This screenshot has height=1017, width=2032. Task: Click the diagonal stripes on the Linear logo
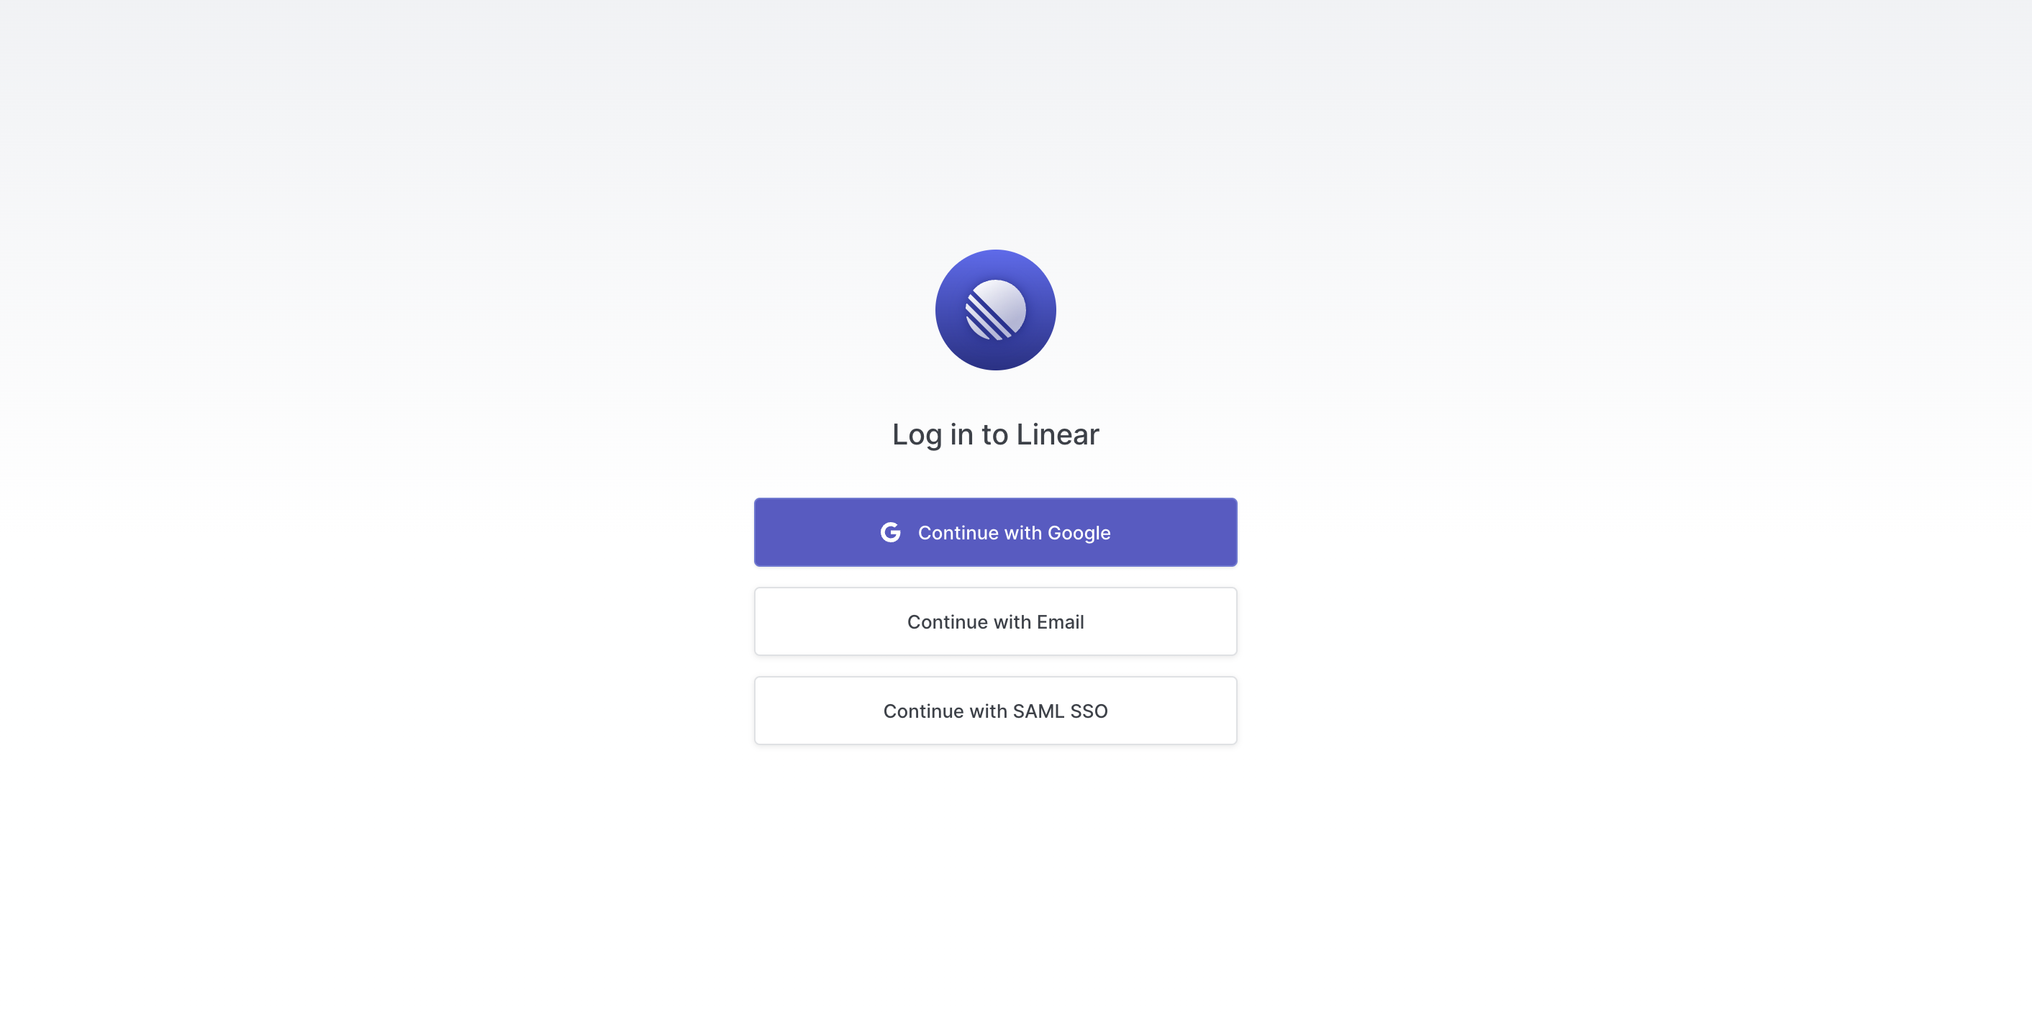(x=984, y=319)
